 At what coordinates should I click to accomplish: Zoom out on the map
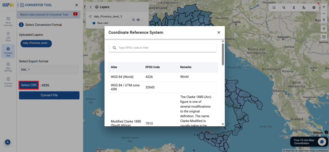coord(324,13)
